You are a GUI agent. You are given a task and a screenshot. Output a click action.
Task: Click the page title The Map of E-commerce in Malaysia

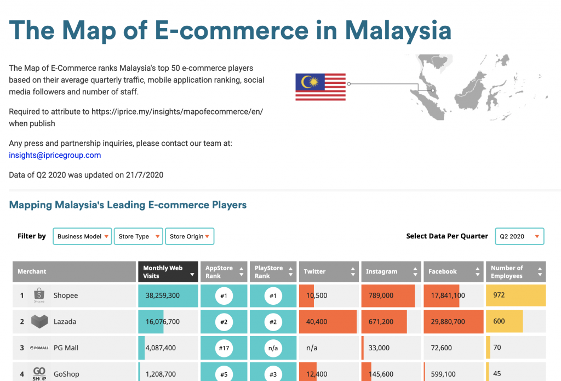click(x=231, y=31)
